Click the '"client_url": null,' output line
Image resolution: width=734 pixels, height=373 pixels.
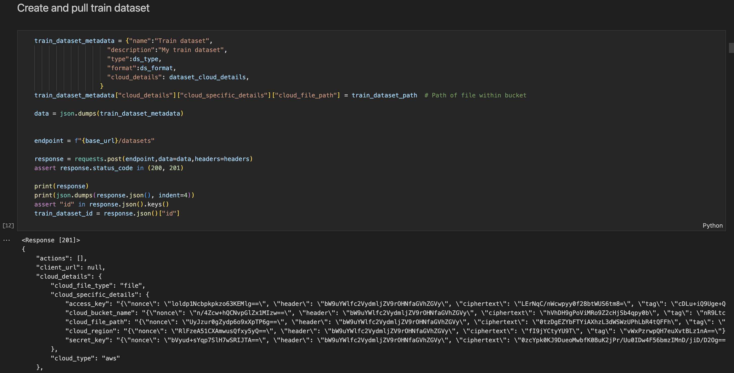[x=71, y=268]
